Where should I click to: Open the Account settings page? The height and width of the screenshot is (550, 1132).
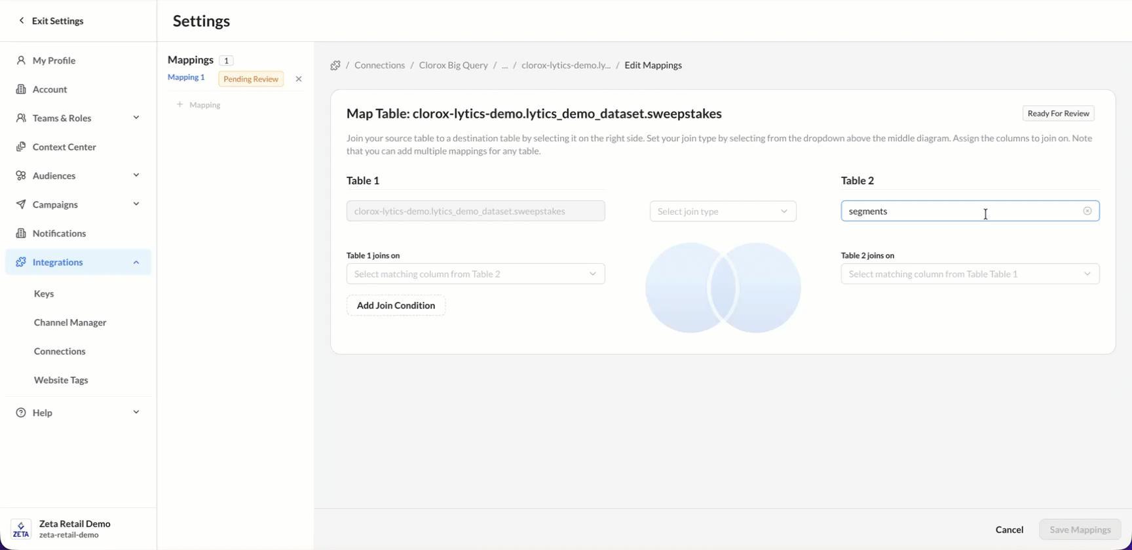(50, 89)
